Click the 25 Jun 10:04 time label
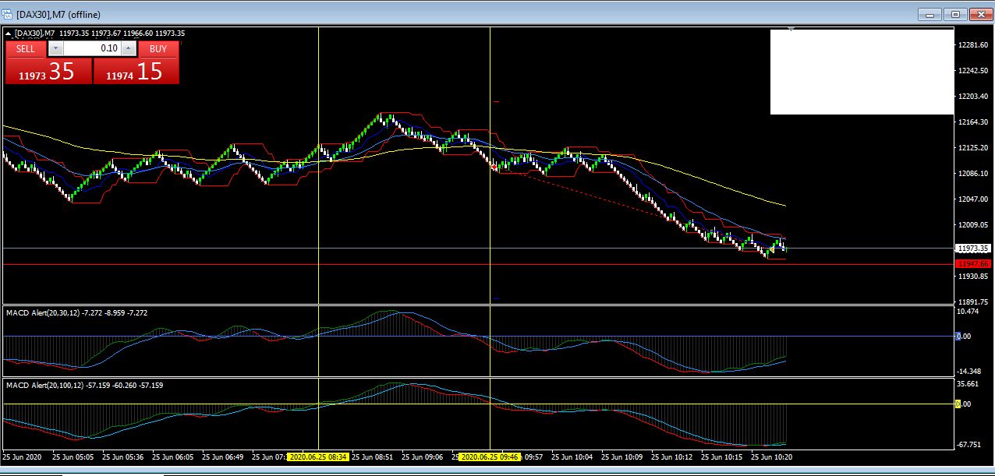This screenshot has height=476, width=995. 573,457
